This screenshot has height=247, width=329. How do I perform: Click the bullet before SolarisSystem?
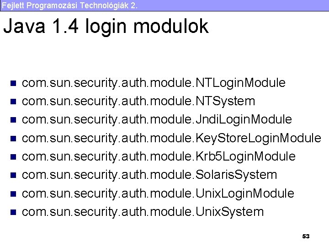tap(13, 175)
